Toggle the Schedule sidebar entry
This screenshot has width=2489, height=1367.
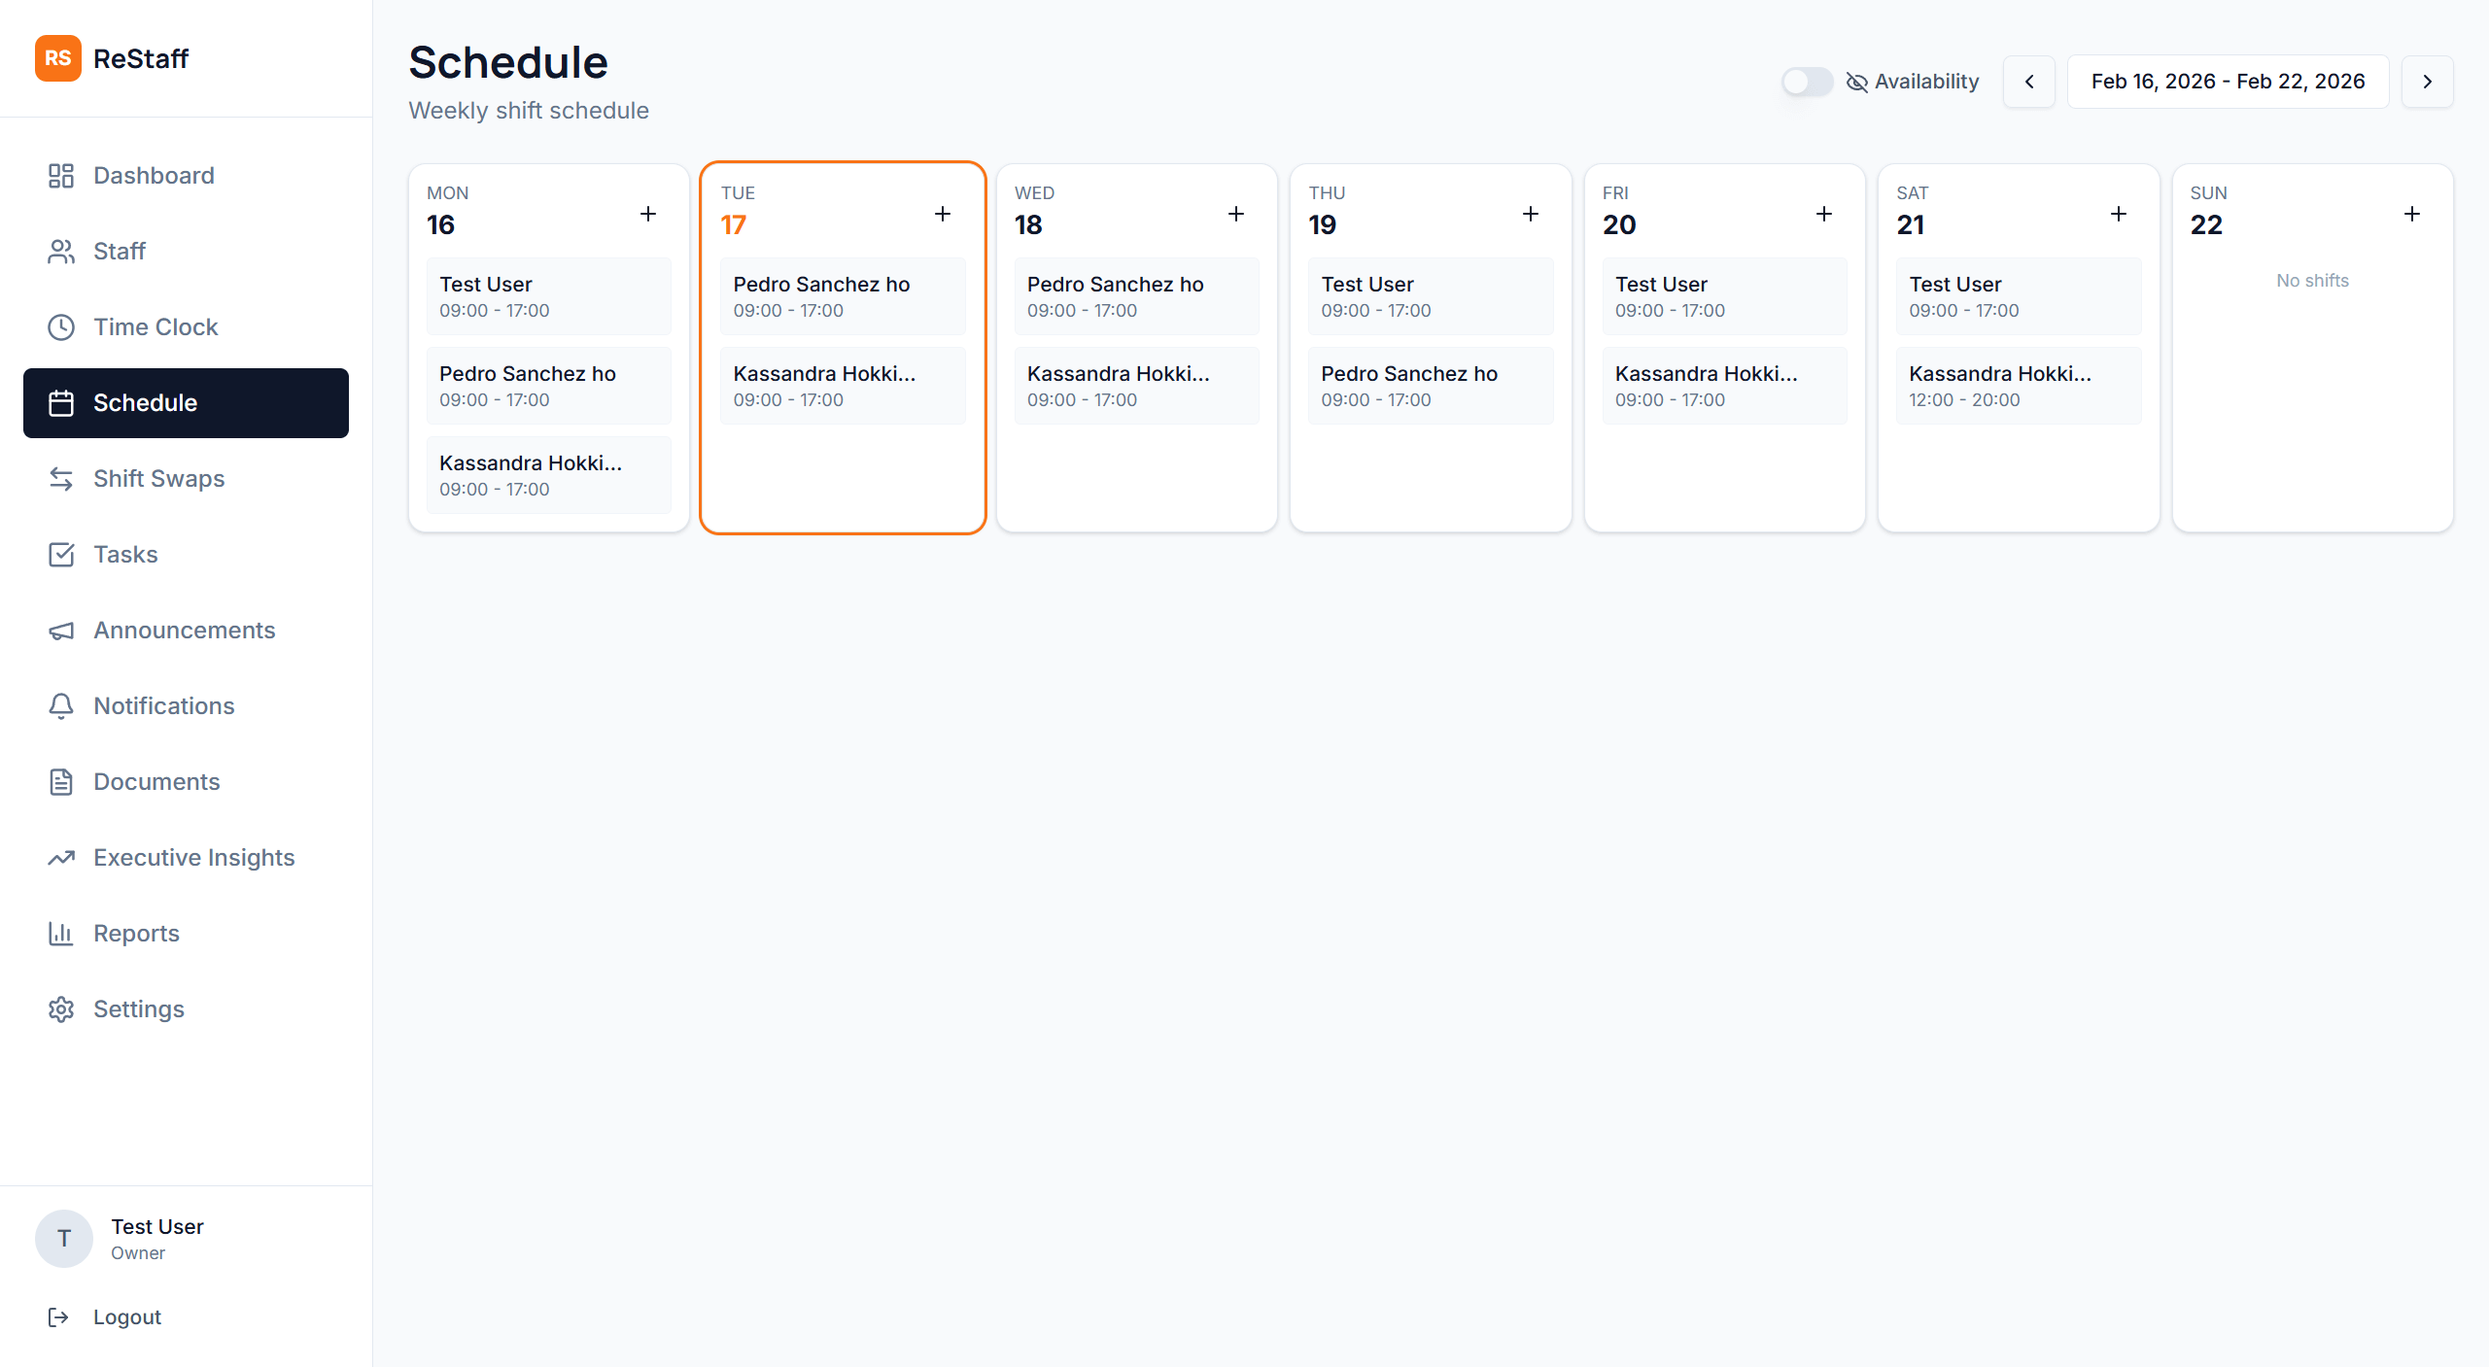point(146,402)
